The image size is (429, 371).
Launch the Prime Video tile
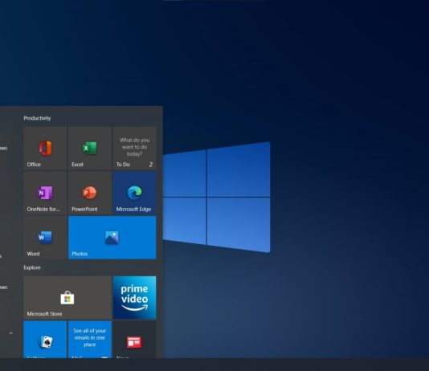point(135,298)
